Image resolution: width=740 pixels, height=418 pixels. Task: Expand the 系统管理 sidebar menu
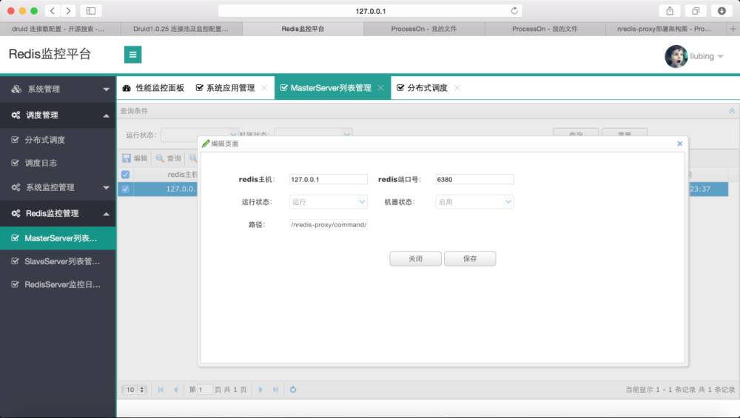58,90
